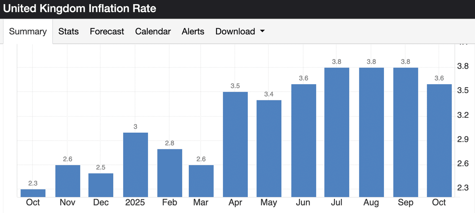Click the May 3.4 bar
The height and width of the screenshot is (213, 475).
click(269, 148)
